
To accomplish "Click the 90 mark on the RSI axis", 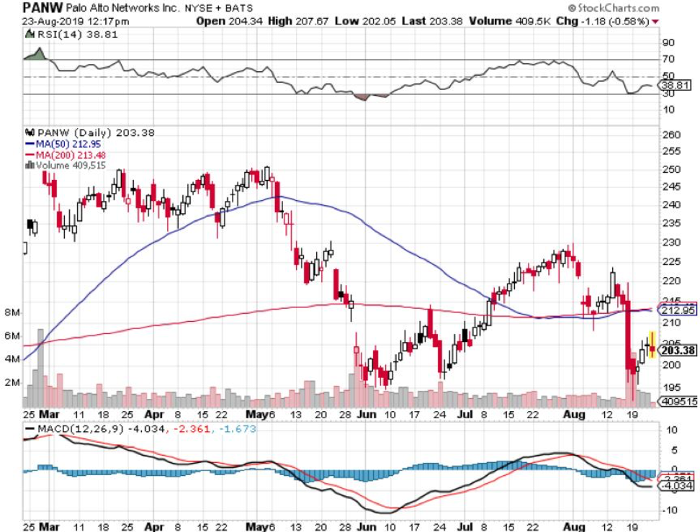I will pyautogui.click(x=668, y=43).
